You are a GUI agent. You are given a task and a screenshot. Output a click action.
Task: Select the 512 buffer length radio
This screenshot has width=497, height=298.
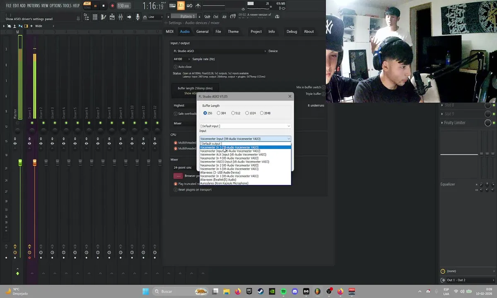[x=233, y=113]
